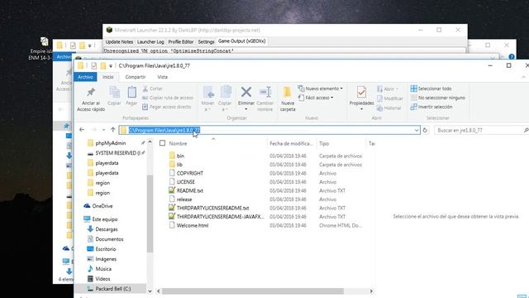The height and width of the screenshot is (298, 529).
Task: Open Propiedades of the selection
Action: click(361, 99)
